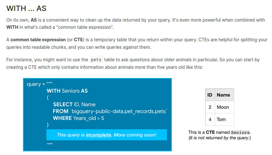Click bold "common table expression" term
The height and width of the screenshot is (155, 272).
[x=38, y=40]
